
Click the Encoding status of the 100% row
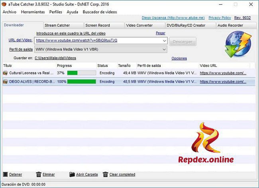pos(107,82)
